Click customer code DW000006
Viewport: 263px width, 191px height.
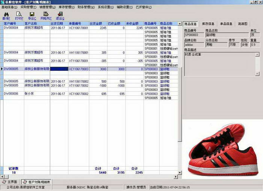coord(11,94)
